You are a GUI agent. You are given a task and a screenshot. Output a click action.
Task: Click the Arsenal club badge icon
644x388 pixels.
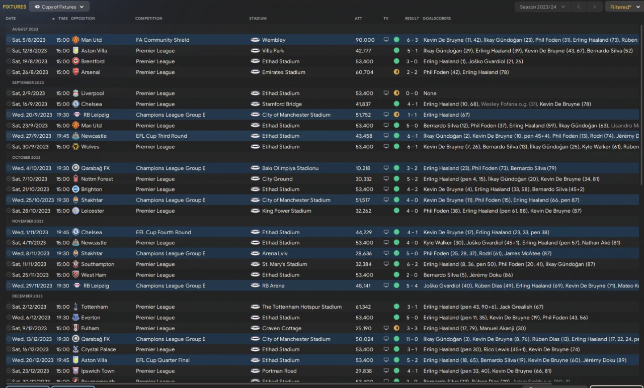[75, 72]
